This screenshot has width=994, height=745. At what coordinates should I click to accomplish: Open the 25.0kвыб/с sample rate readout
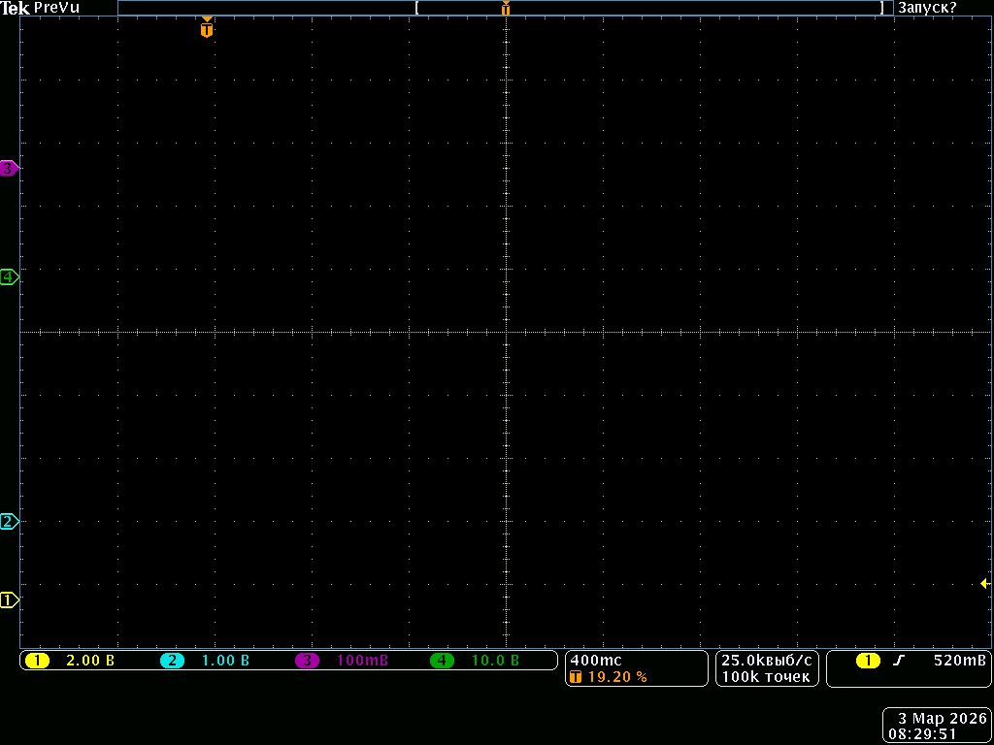coord(767,660)
